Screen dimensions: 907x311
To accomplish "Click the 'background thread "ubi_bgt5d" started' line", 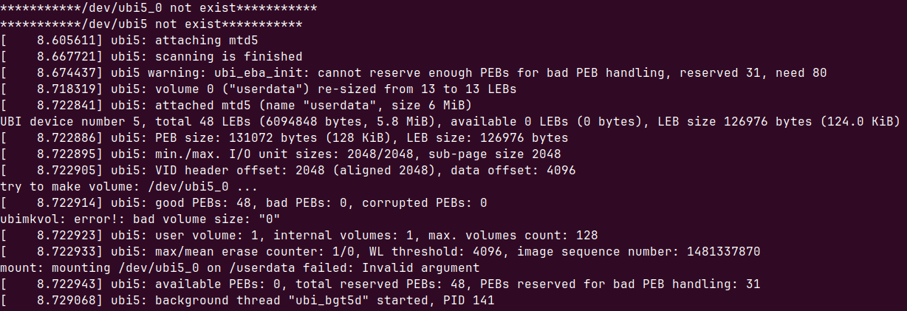I will click(247, 300).
